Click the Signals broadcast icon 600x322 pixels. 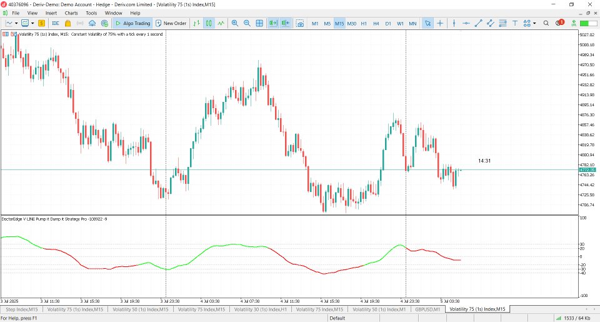point(80,23)
